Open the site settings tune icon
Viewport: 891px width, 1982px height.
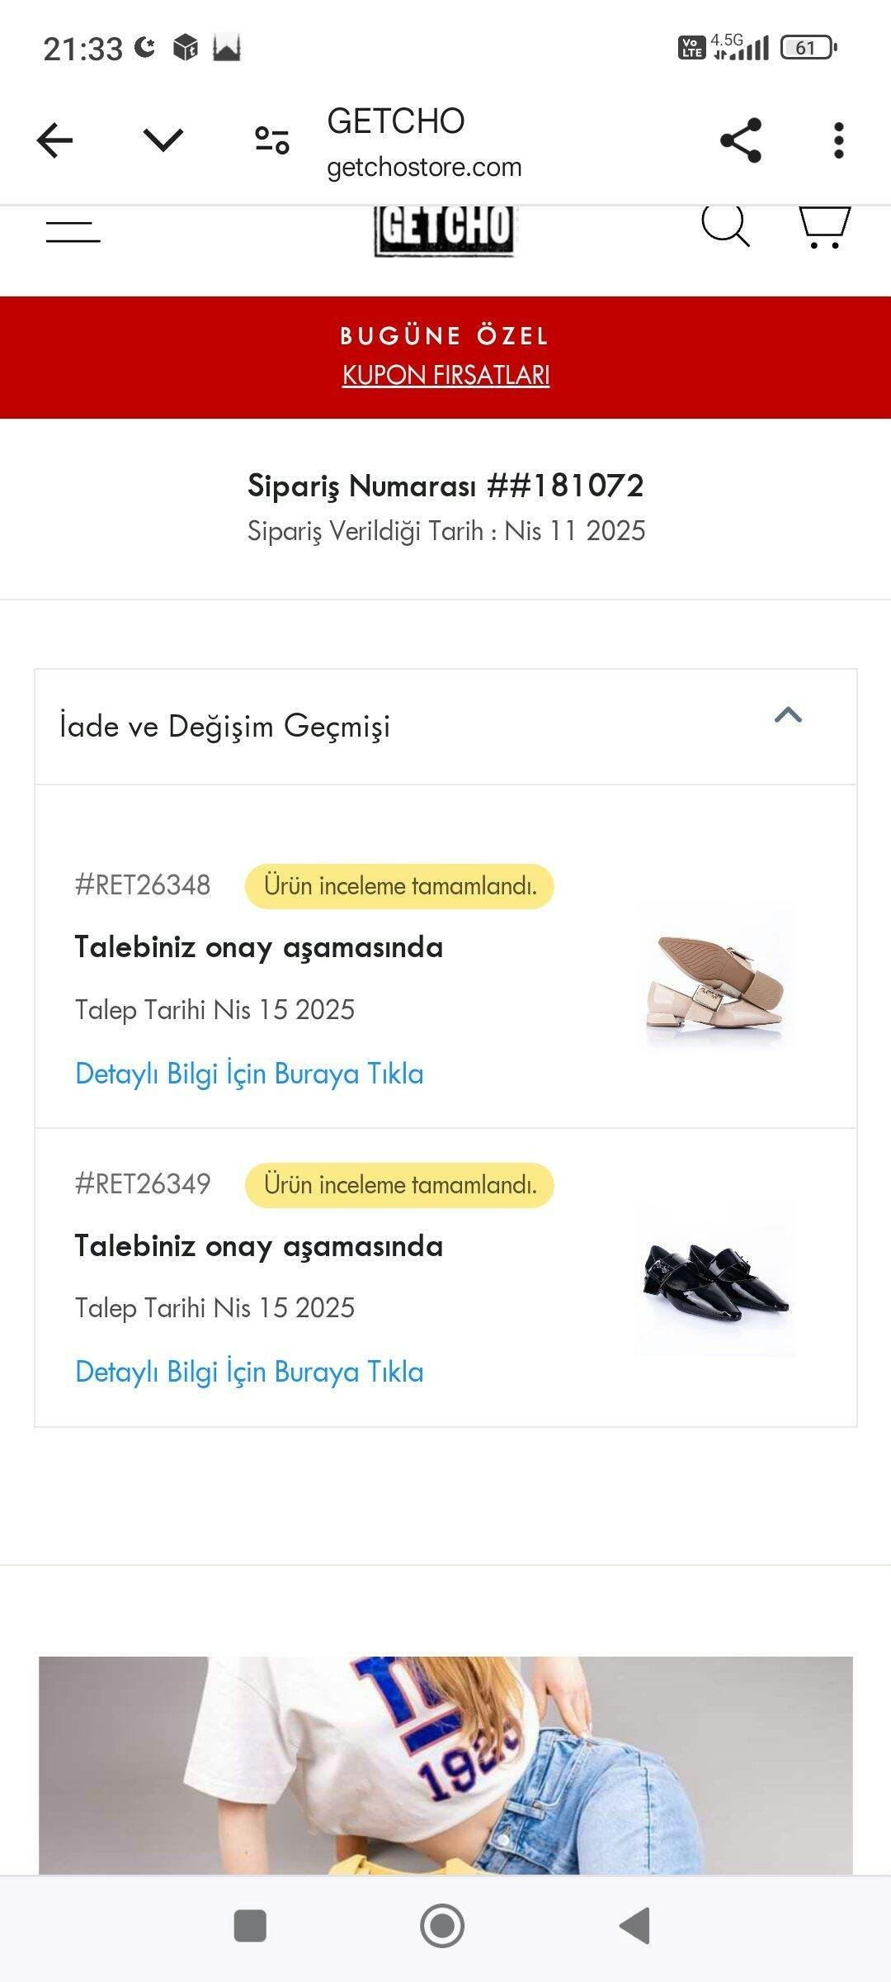coord(271,140)
